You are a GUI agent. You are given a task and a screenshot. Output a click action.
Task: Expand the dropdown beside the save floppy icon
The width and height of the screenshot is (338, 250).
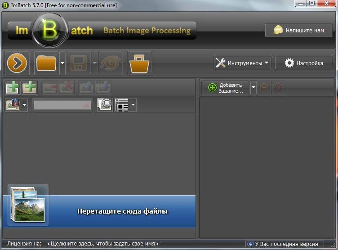[95, 63]
